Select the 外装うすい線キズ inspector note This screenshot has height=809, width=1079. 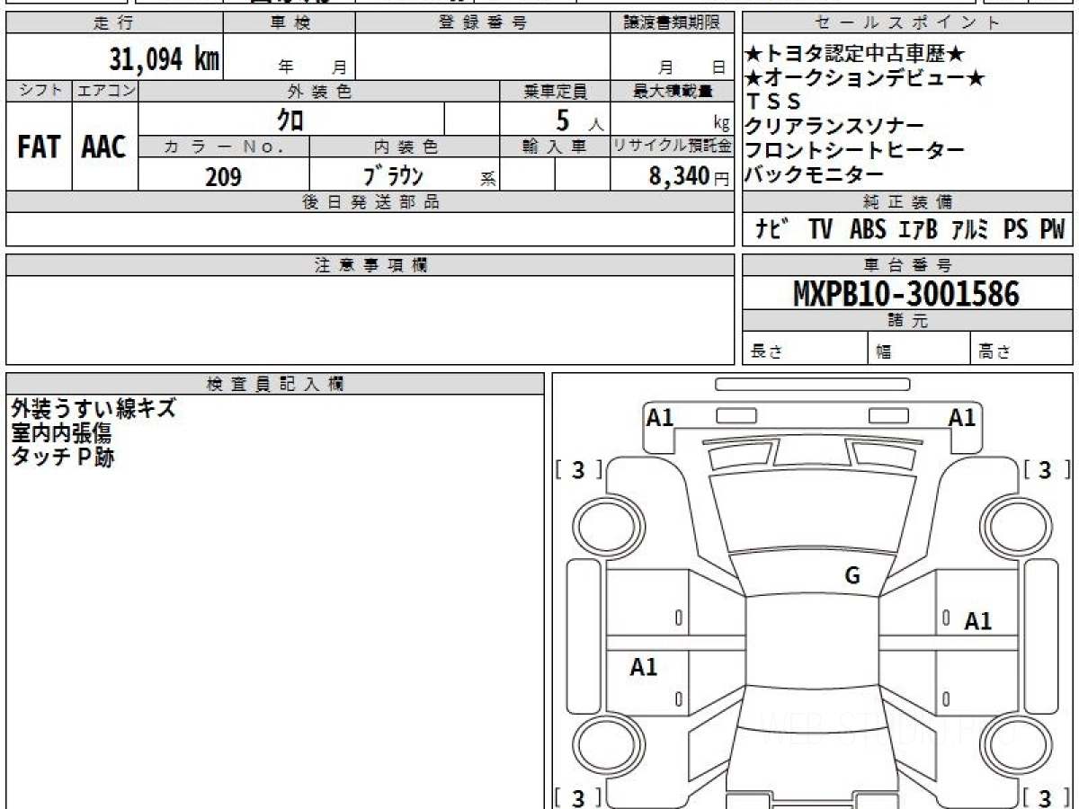pyautogui.click(x=93, y=409)
